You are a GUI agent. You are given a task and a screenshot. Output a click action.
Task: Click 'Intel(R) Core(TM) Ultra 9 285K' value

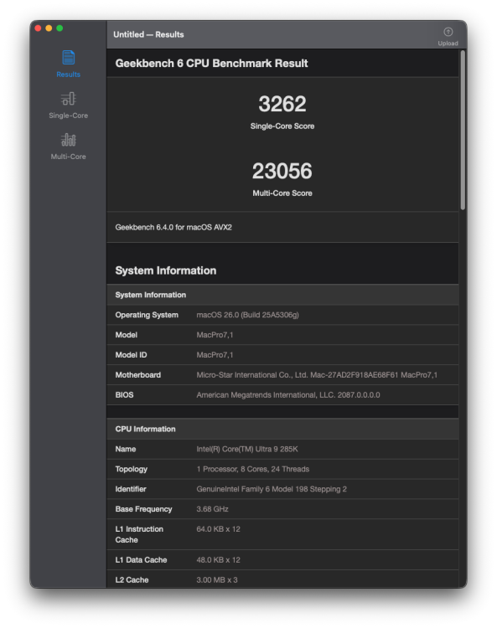[247, 449]
